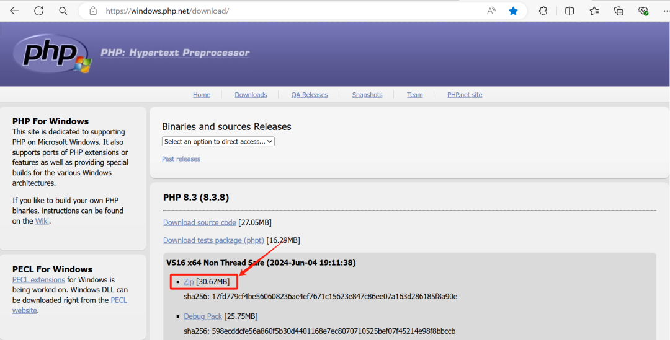Click 'Binaries and sources Releases' heading
The height and width of the screenshot is (340, 670).
point(226,127)
